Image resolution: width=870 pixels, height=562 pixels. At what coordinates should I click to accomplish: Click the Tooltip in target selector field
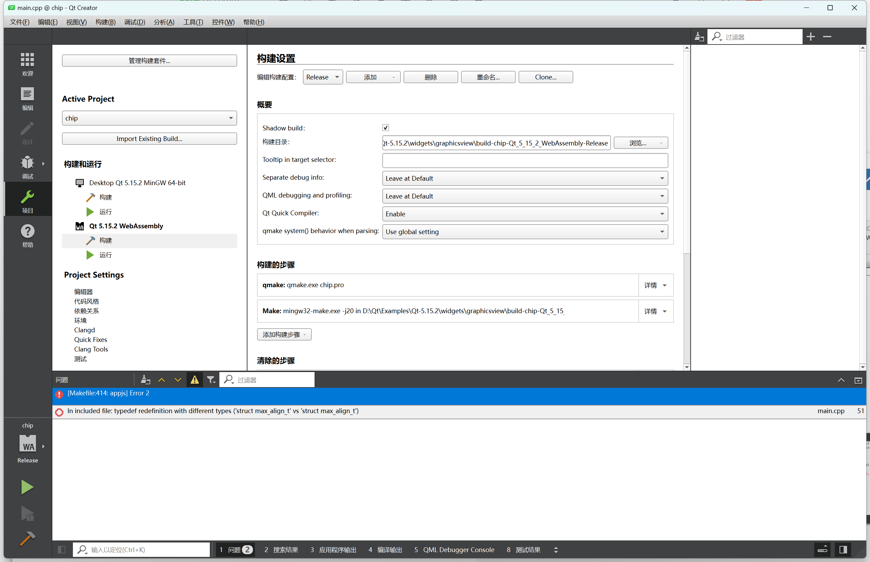point(525,161)
